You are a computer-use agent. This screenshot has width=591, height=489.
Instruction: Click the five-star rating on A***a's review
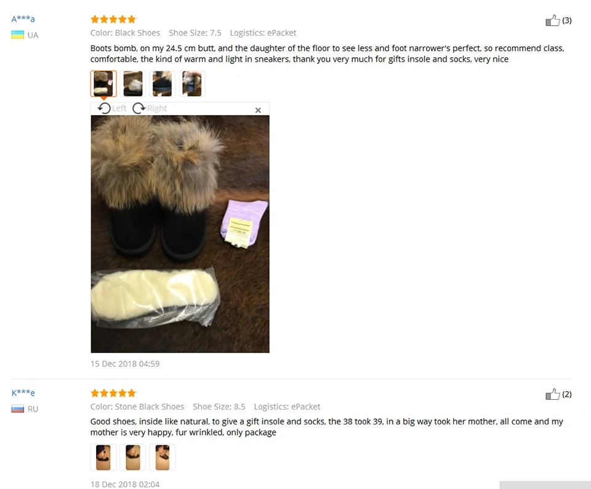(x=113, y=19)
